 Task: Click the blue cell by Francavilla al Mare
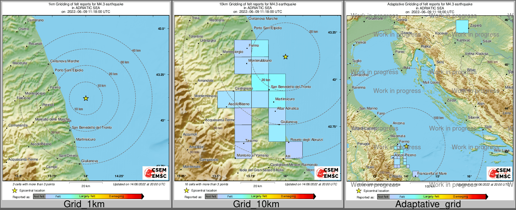416,174
